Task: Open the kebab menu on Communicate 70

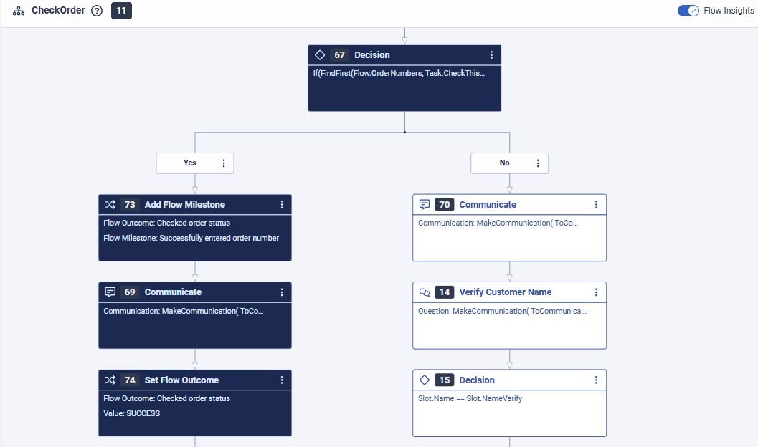Action: pos(596,204)
